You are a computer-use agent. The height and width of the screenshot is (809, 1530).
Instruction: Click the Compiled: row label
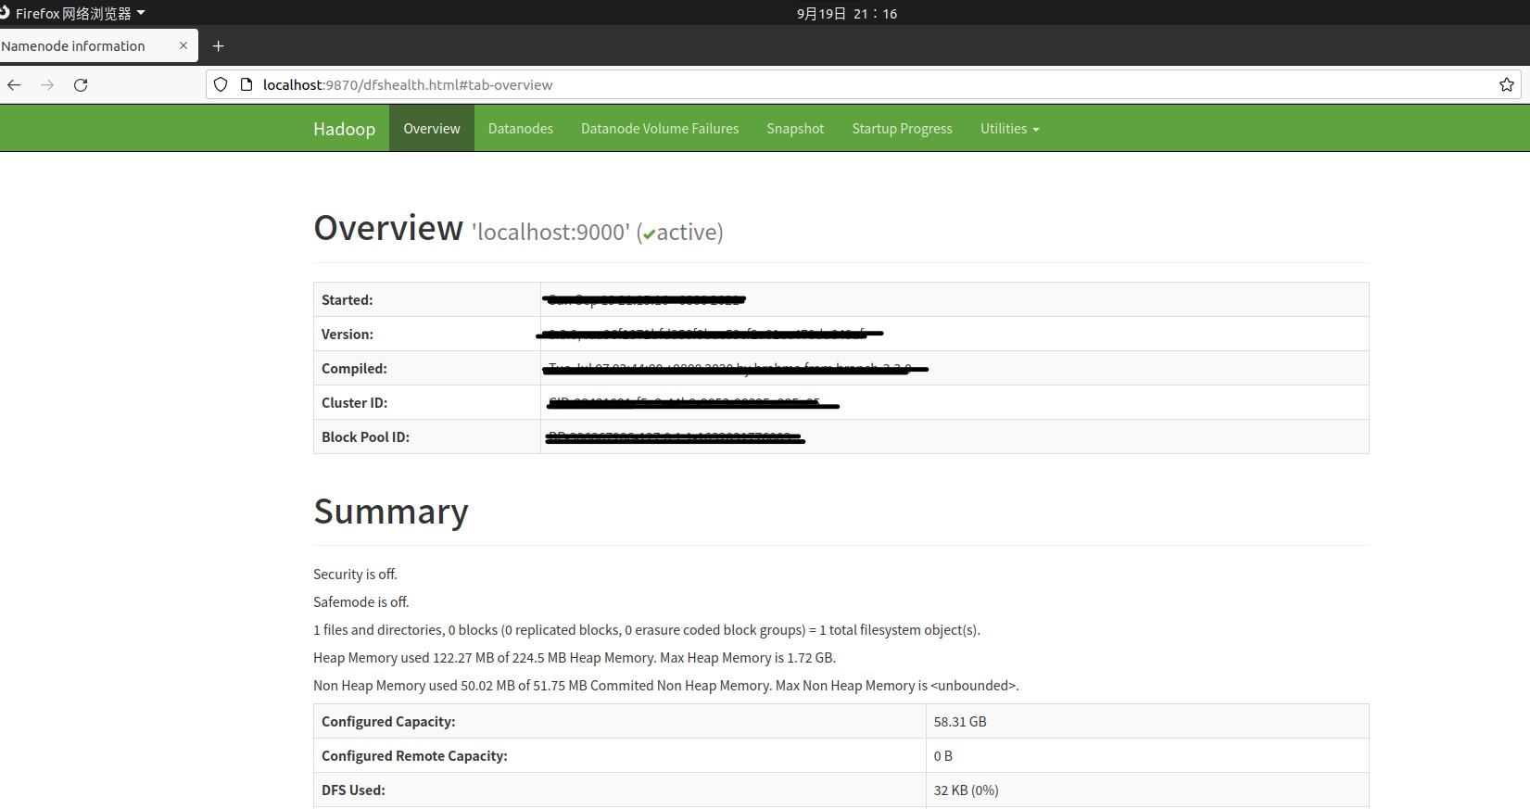click(x=354, y=368)
